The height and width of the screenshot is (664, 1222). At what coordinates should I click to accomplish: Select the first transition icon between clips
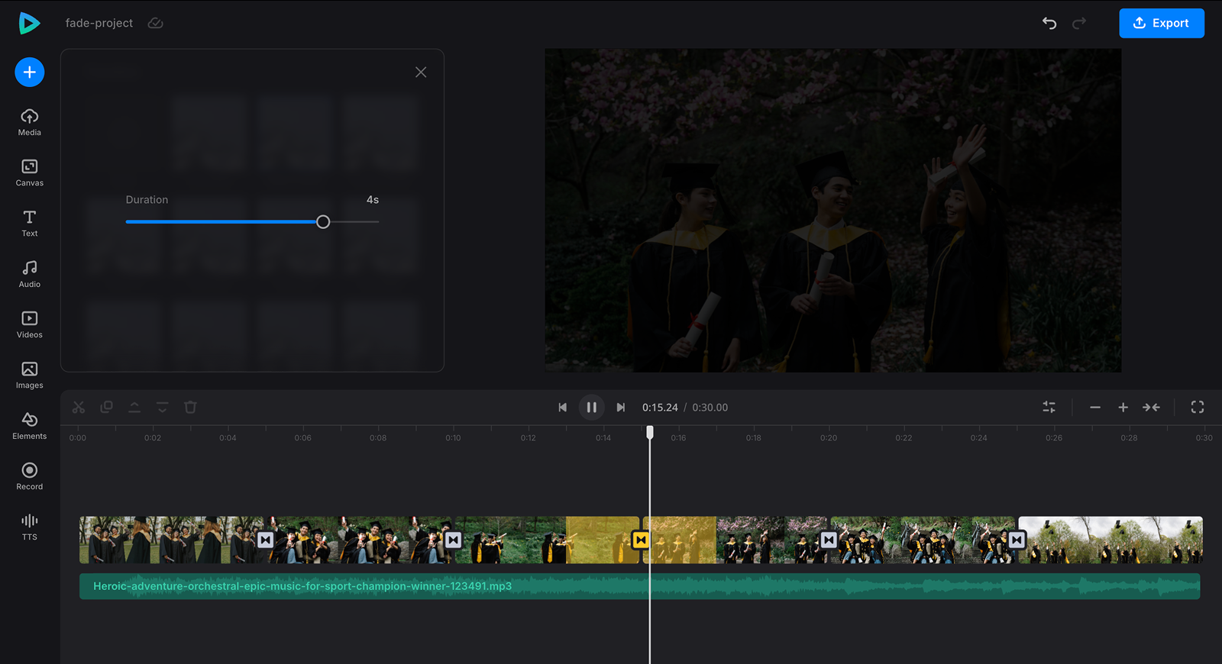[x=265, y=540]
